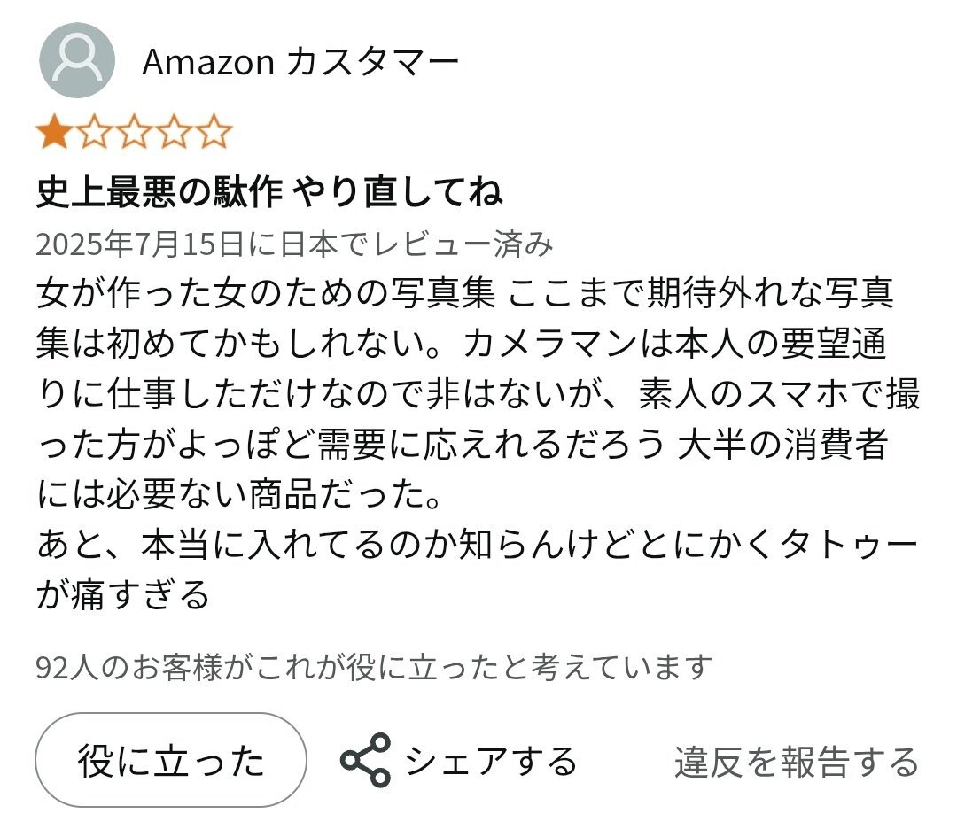Open the review title 史上最悪の駄作 やり直してね
Screen dimensions: 957x837
click(269, 192)
